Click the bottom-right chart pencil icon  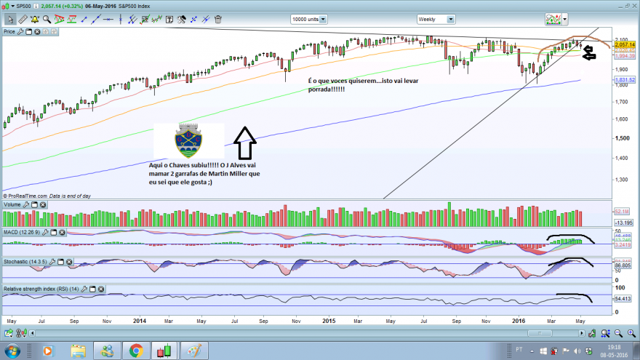(592, 334)
